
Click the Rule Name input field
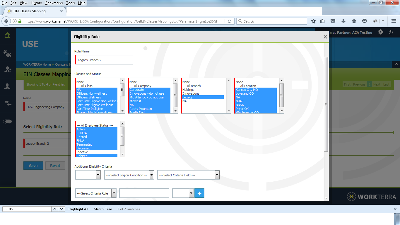pos(104,60)
